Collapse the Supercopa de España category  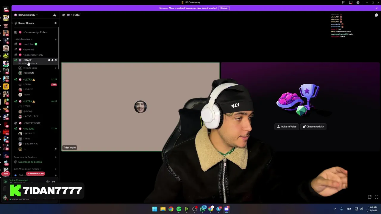[x=25, y=157]
